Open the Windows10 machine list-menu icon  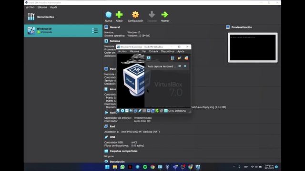(95, 30)
